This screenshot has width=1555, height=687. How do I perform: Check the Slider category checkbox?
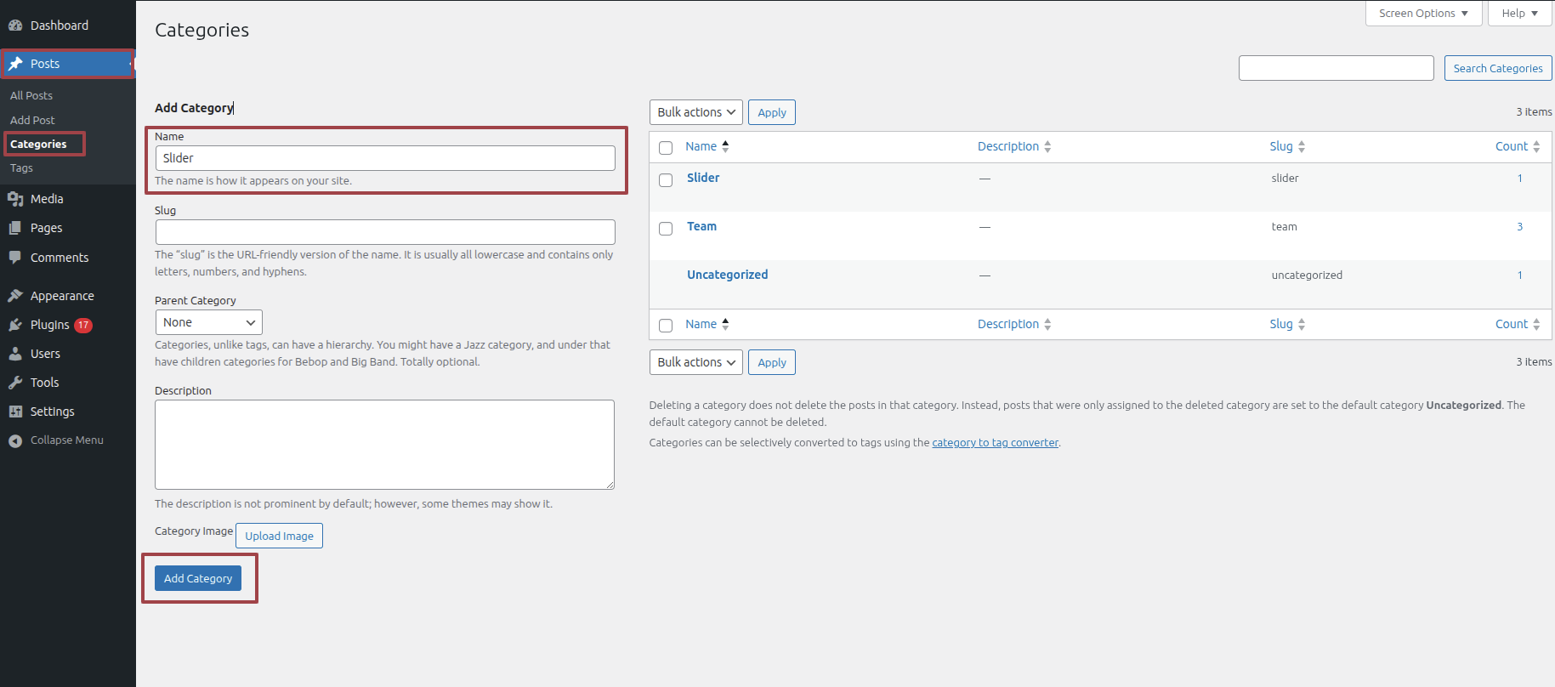pyautogui.click(x=666, y=179)
